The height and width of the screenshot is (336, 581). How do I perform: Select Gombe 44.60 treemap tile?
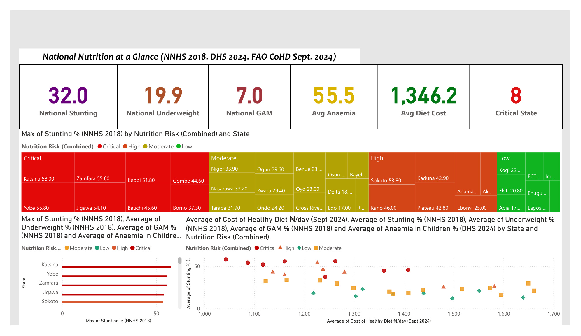tap(190, 168)
